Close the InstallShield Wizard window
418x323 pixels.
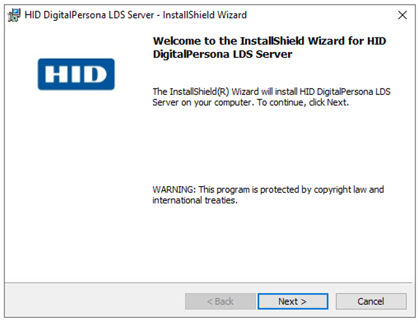click(402, 15)
